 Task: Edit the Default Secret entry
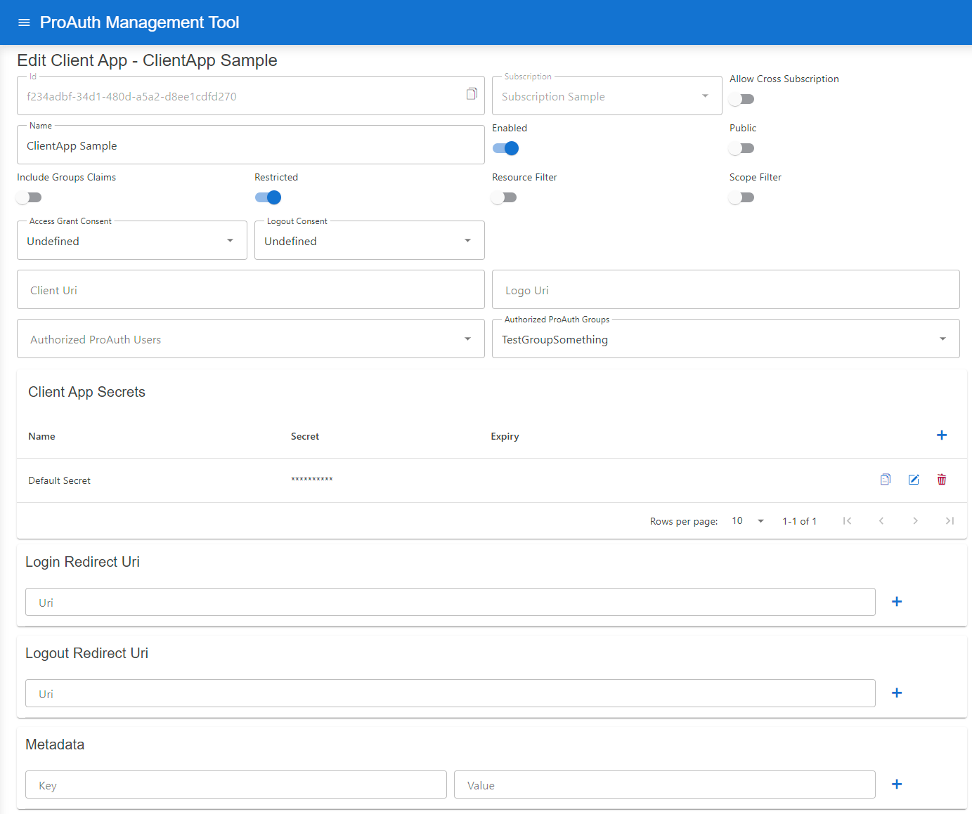pos(914,480)
